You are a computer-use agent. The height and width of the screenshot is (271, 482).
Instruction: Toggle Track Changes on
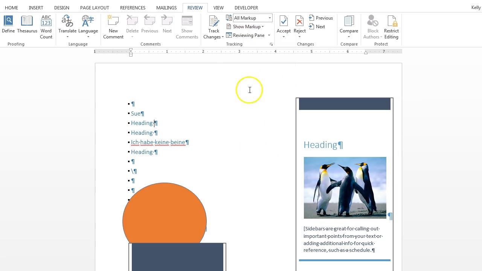214,21
